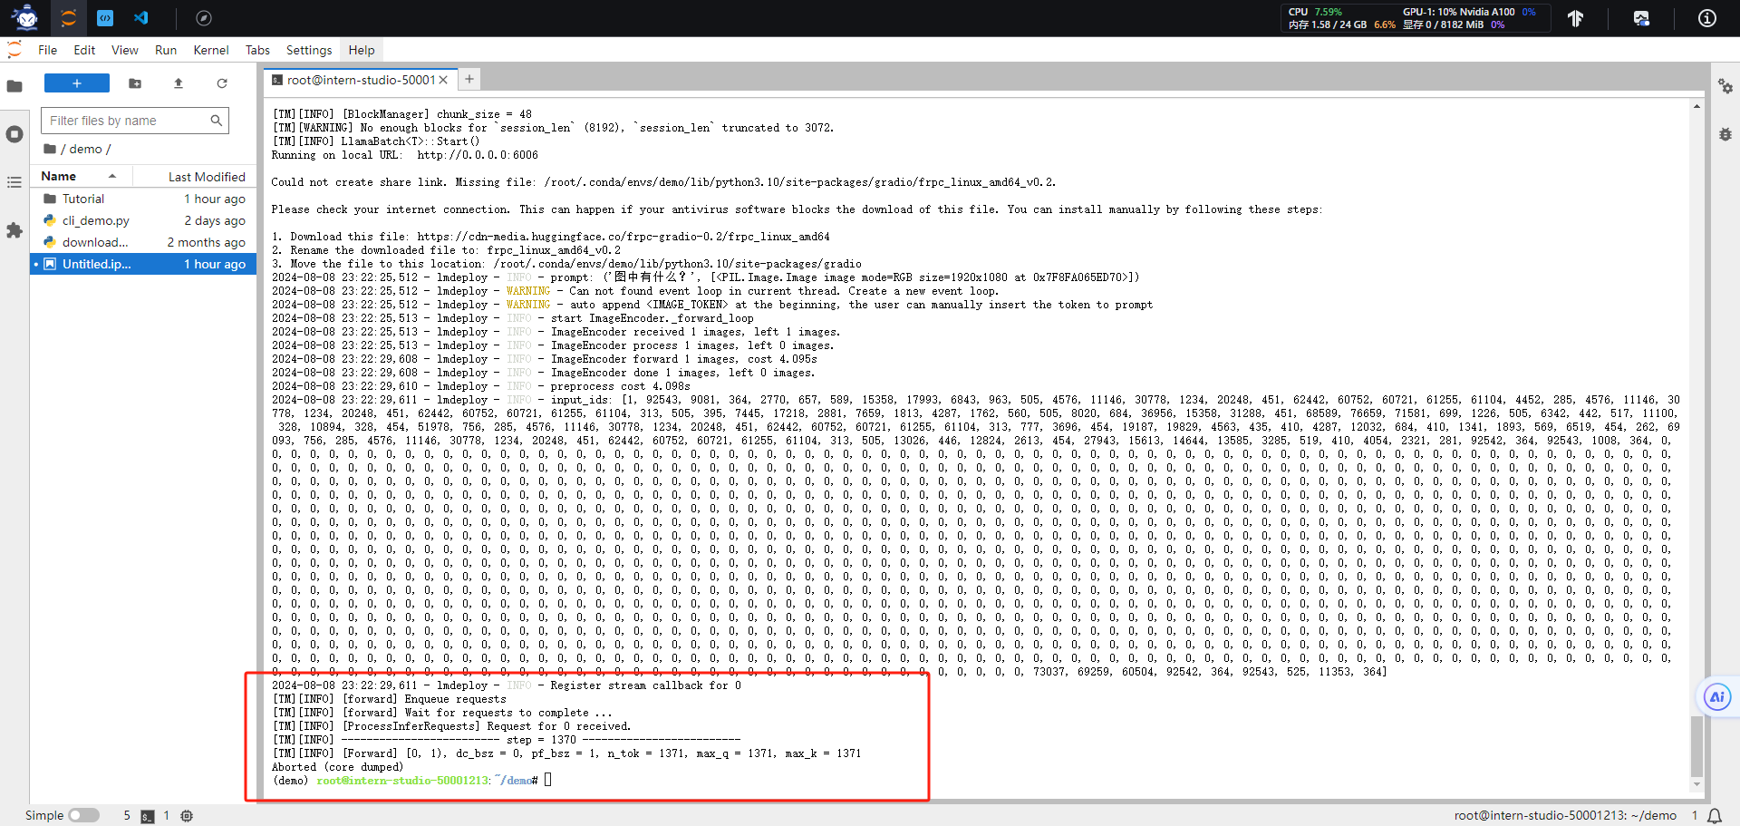Sort files by Name column arrow
This screenshot has height=826, width=1740.
pyautogui.click(x=112, y=176)
